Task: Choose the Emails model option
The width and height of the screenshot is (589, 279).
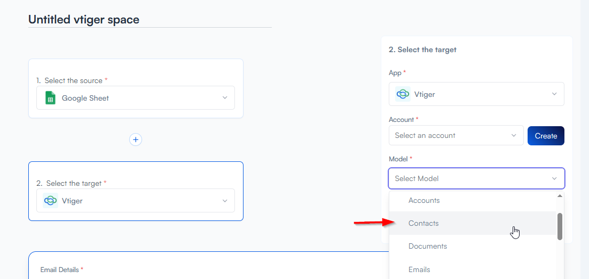Action: 419,269
